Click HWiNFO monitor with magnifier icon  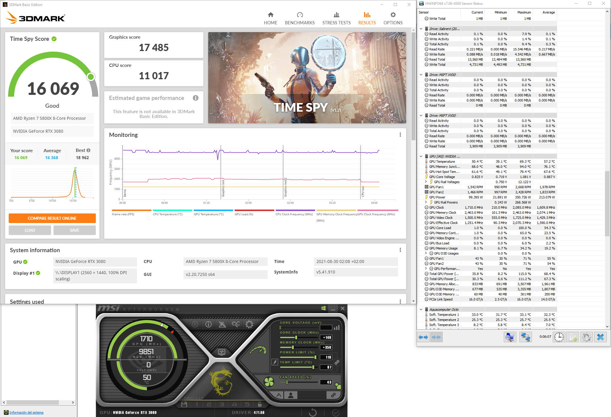pyautogui.click(x=510, y=337)
